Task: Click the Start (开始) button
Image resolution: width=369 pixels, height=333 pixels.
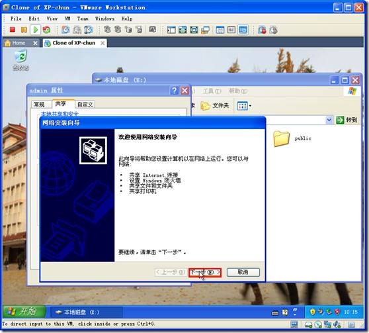Action: [x=24, y=312]
